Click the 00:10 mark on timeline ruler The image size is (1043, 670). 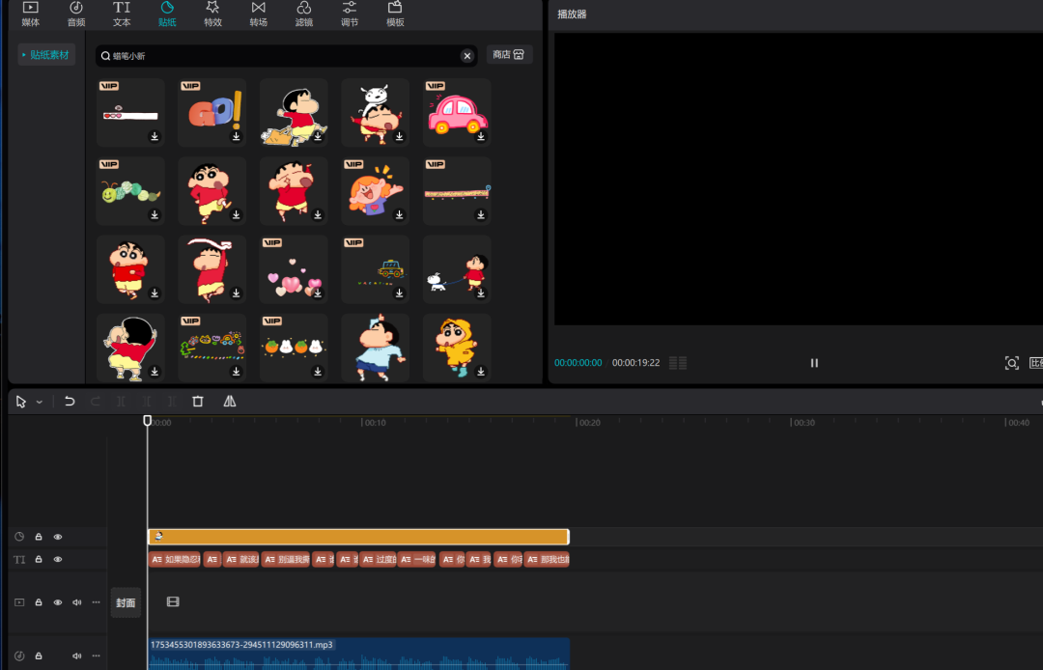tap(375, 423)
